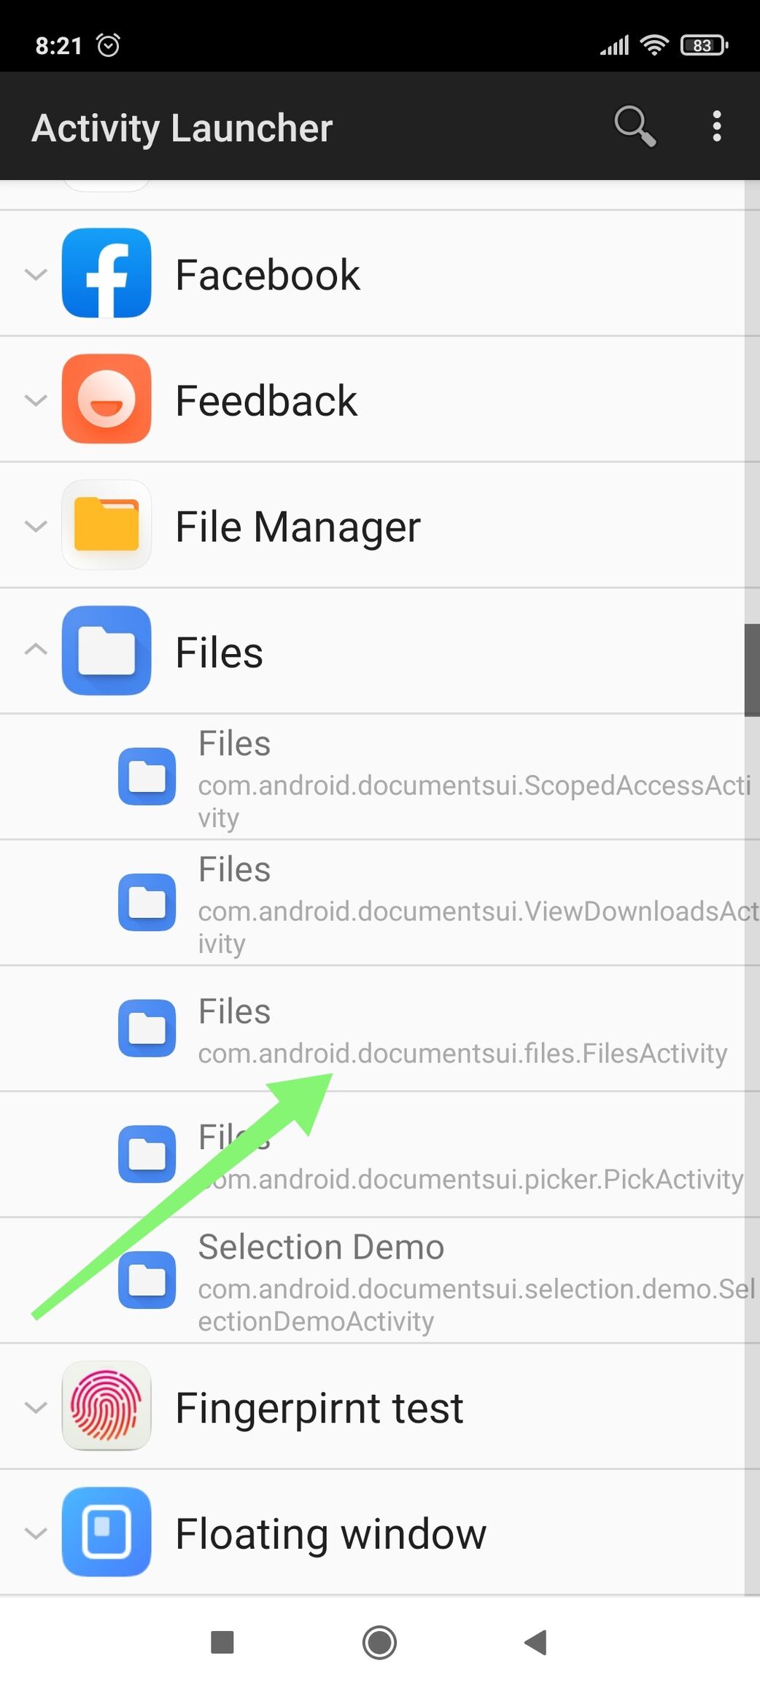Tap the Facebook app icon
Screen dimensions: 760x1688
tap(106, 273)
